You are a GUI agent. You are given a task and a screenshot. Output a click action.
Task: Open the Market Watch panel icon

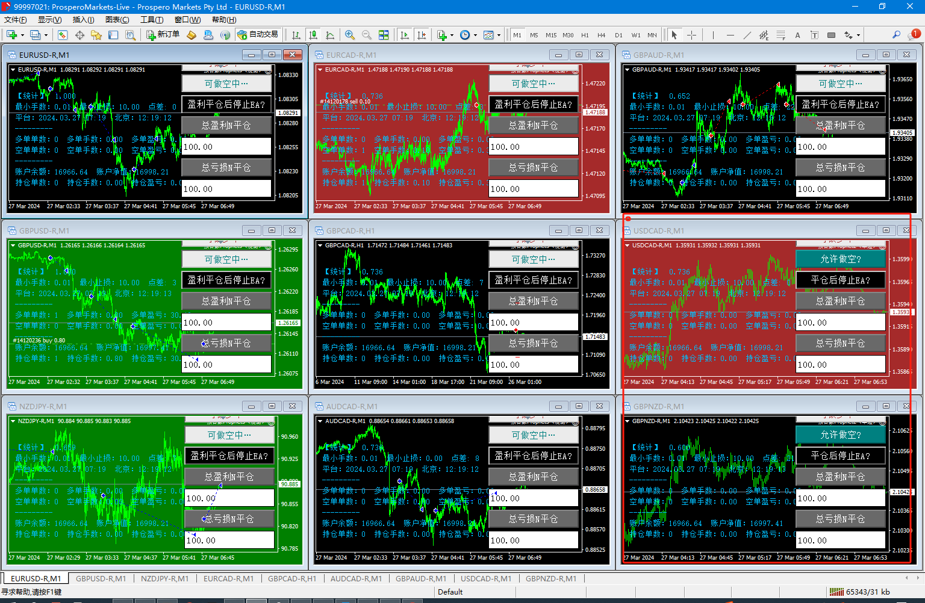[x=63, y=35]
